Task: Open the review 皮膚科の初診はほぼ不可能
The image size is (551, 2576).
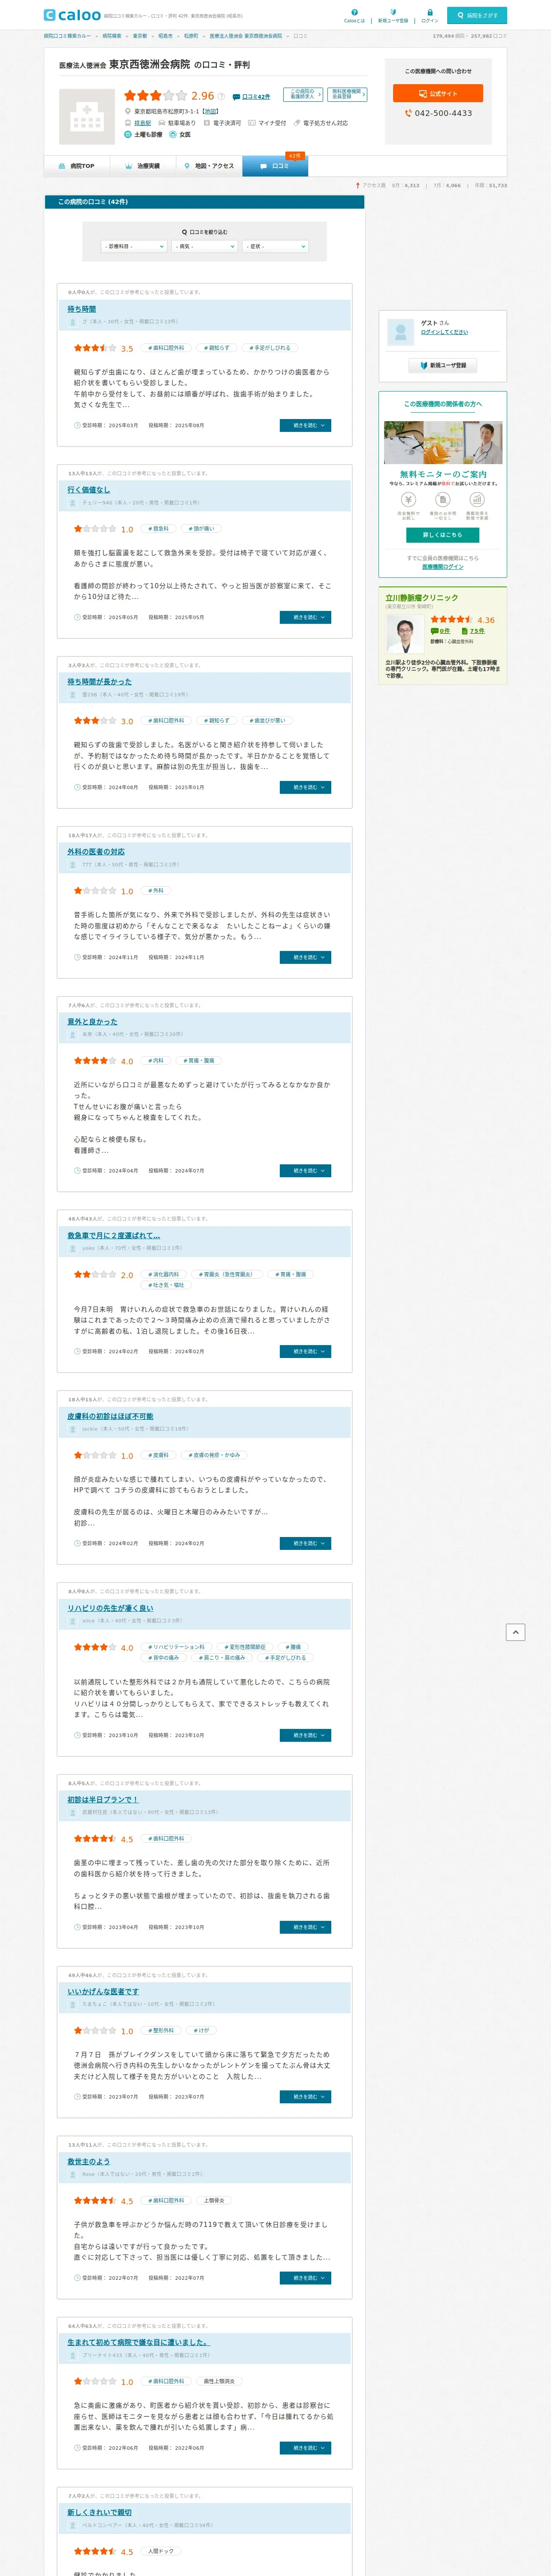Action: pyautogui.click(x=110, y=1416)
